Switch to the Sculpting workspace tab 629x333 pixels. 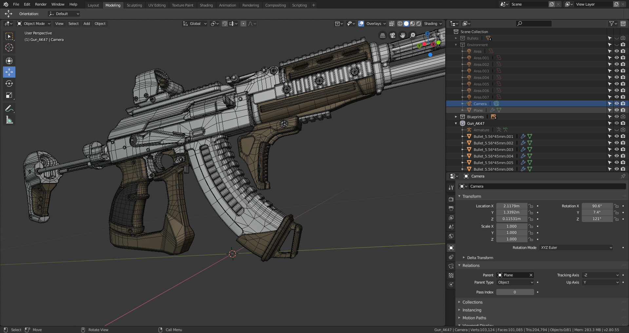point(134,5)
